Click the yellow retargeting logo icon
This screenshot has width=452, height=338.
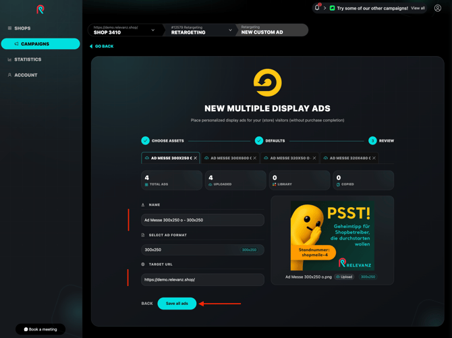pos(268,82)
